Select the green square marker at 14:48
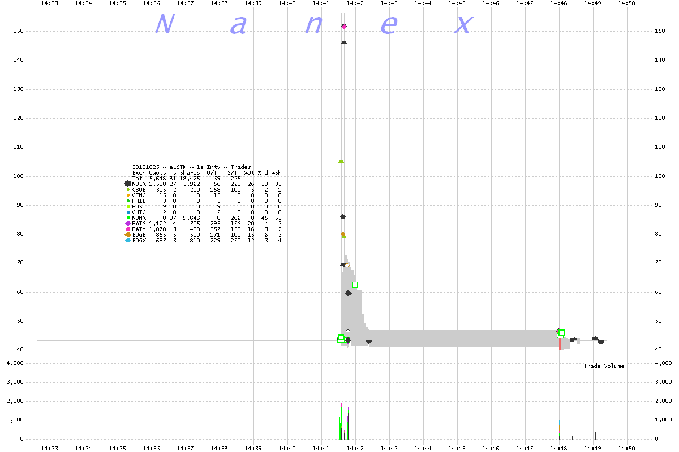Viewport: 679px width, 452px height. click(x=562, y=333)
